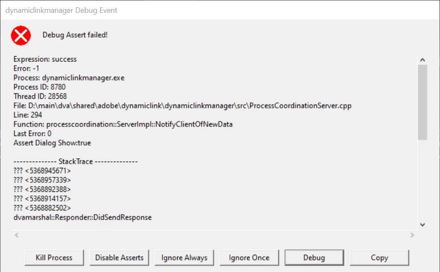
Task: Click the StackTrace separator heading
Action: tap(76, 161)
